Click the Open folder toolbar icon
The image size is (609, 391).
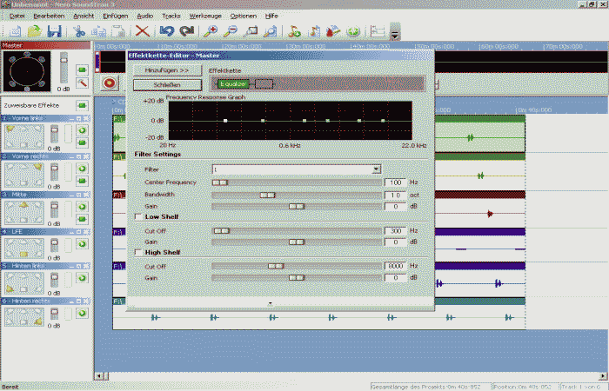(x=35, y=32)
